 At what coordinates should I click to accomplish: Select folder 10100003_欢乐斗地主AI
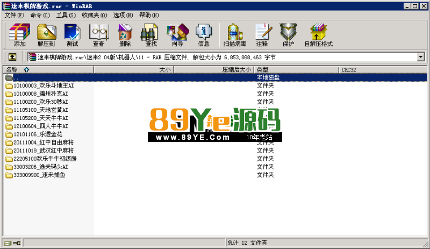coord(39,86)
